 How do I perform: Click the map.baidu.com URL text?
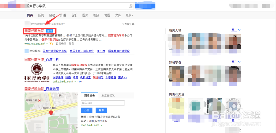point(90,125)
